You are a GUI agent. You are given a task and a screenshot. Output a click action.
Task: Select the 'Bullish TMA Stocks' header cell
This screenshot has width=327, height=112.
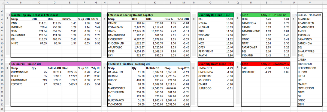(x=310, y=15)
